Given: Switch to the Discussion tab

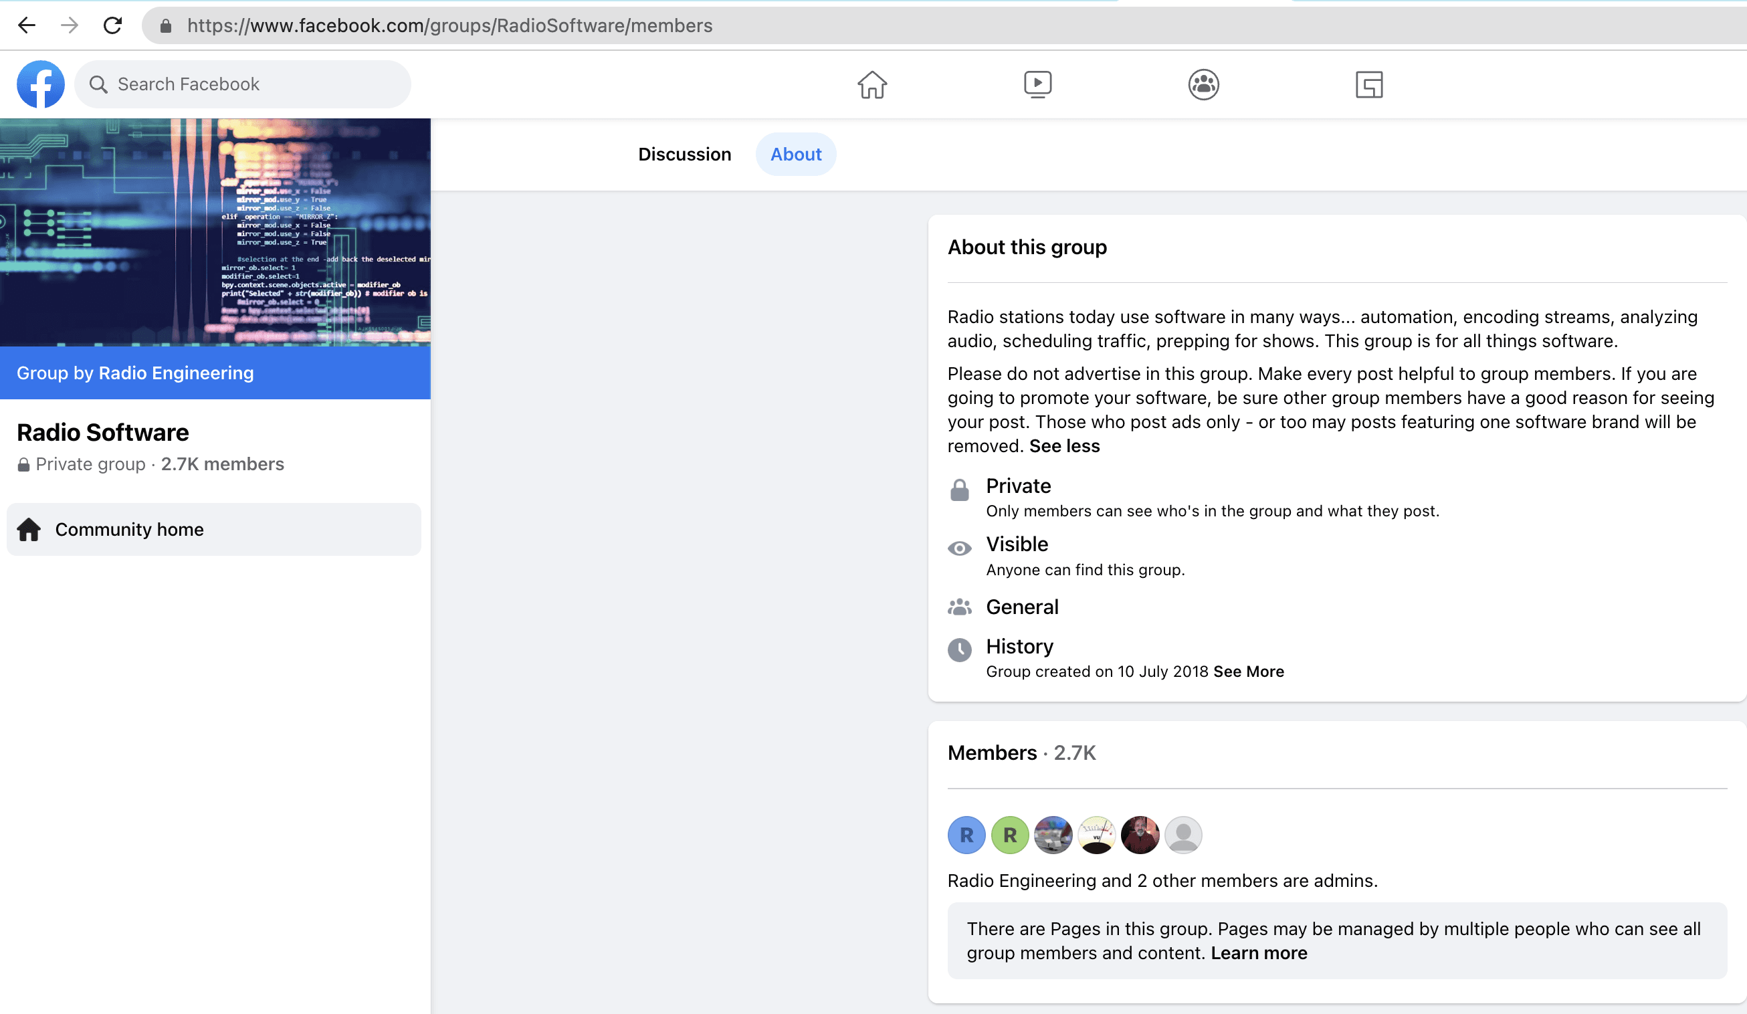Looking at the screenshot, I should (684, 154).
